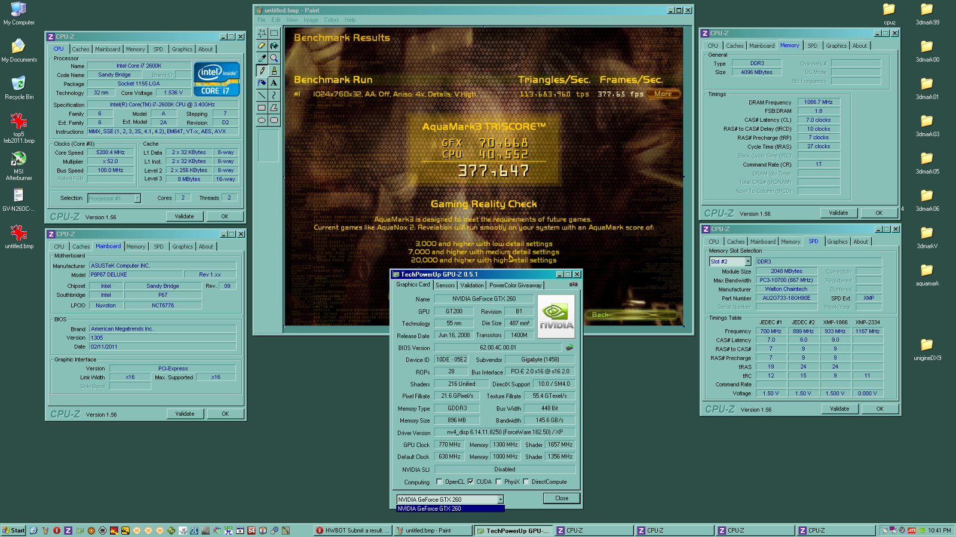Toggle the PhysX checkbox in GPU-Z

coord(498,481)
